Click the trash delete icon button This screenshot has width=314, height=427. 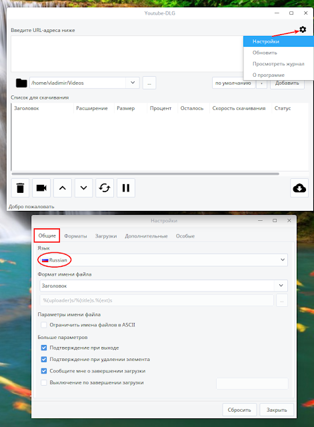point(20,188)
